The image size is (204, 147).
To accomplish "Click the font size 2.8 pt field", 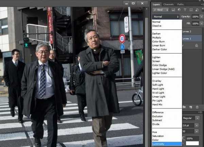I will 188,126.
